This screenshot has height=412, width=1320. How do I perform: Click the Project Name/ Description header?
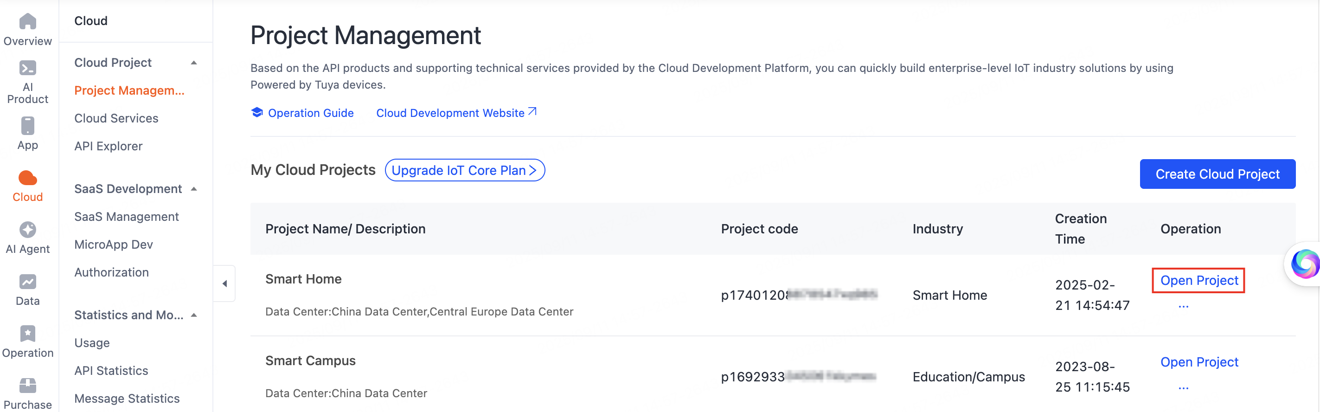pyautogui.click(x=346, y=229)
